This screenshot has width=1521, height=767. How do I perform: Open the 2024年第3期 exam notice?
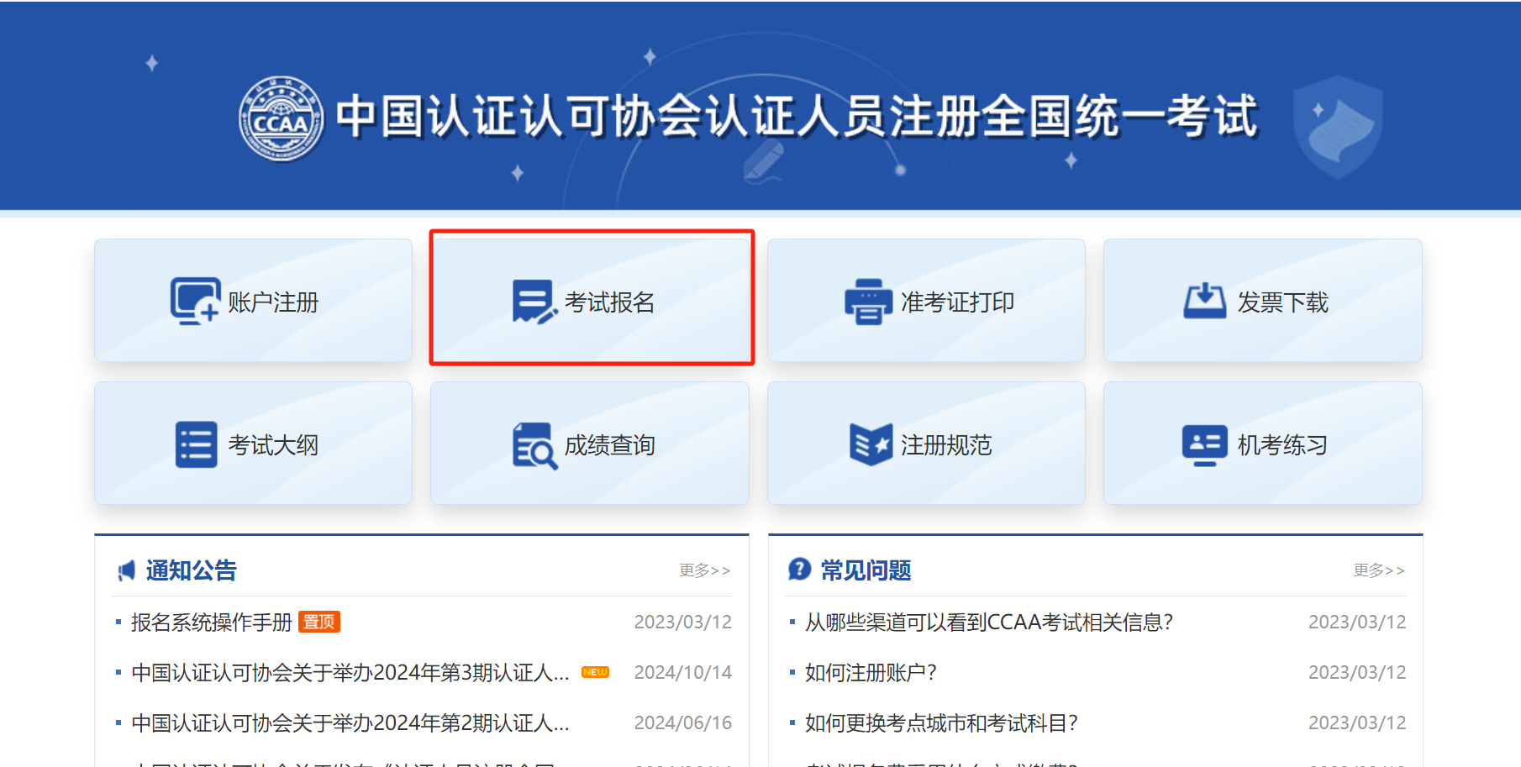point(350,673)
